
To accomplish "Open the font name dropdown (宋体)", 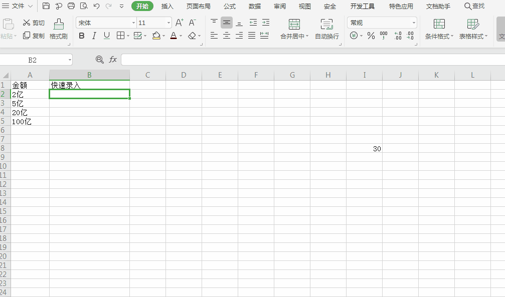I will click(x=133, y=23).
